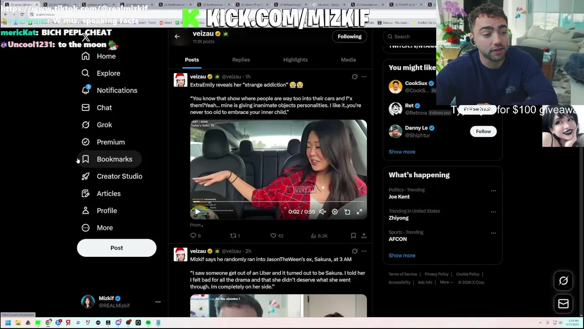584x329 pixels.
Task: Switch to the Posts tab
Action: tap(192, 60)
